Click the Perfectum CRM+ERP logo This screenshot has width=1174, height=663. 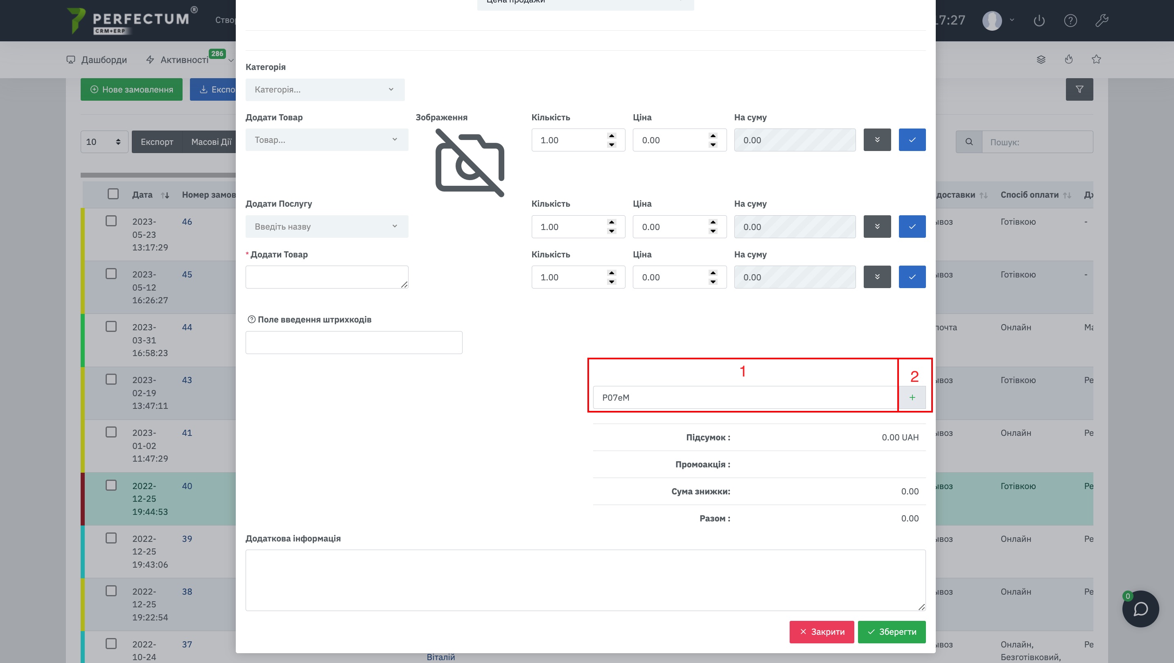pyautogui.click(x=132, y=20)
